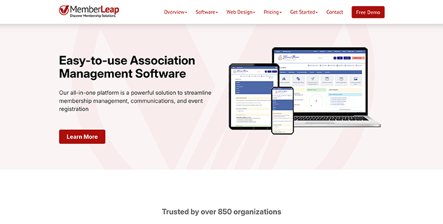This screenshot has height=224, width=443.
Task: Open the Web Design dropdown
Action: pyautogui.click(x=241, y=12)
